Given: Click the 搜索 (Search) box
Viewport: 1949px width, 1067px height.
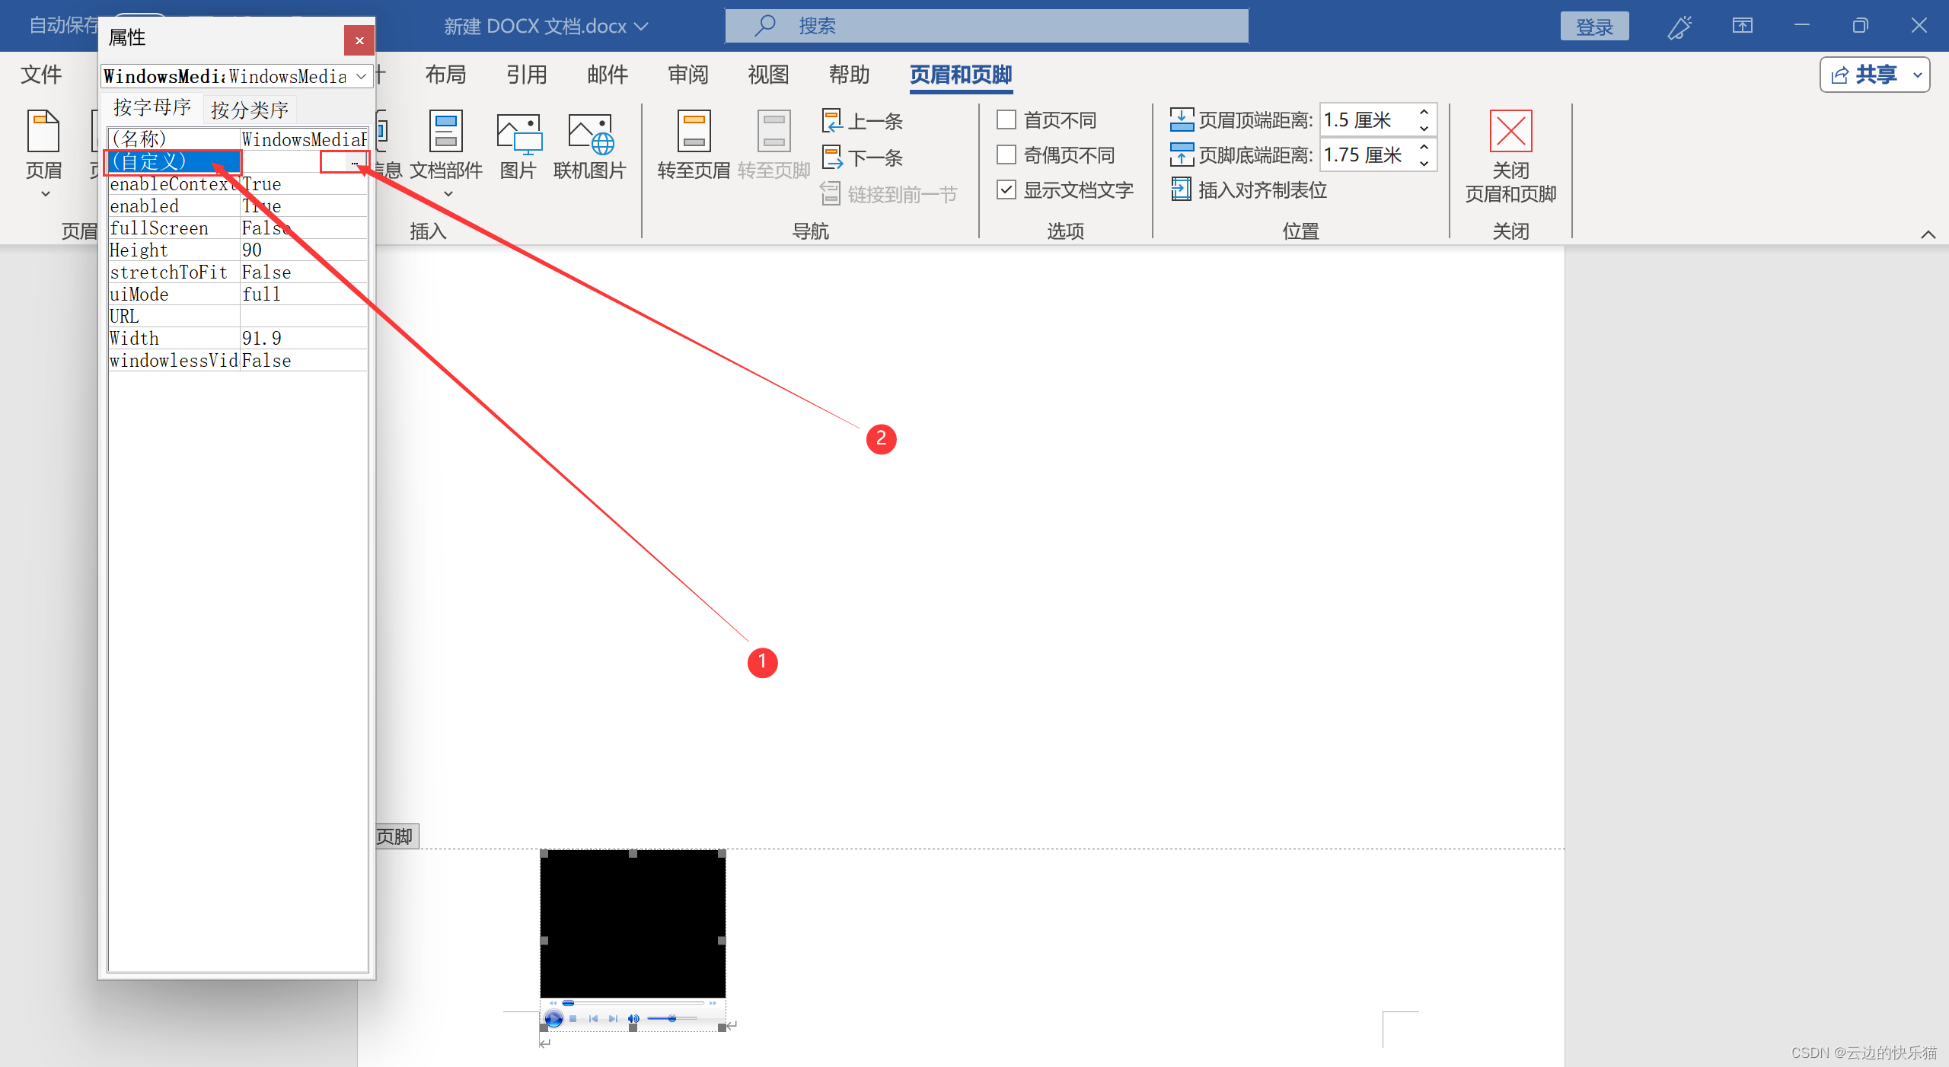Looking at the screenshot, I should (x=987, y=27).
